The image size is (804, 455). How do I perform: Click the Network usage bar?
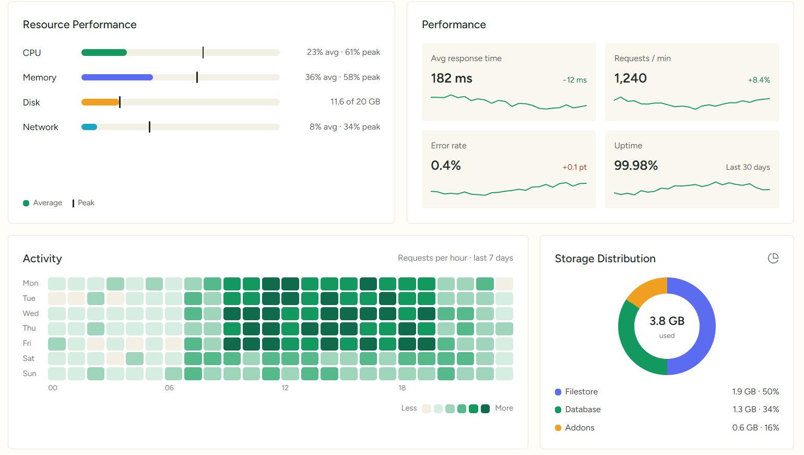(181, 127)
